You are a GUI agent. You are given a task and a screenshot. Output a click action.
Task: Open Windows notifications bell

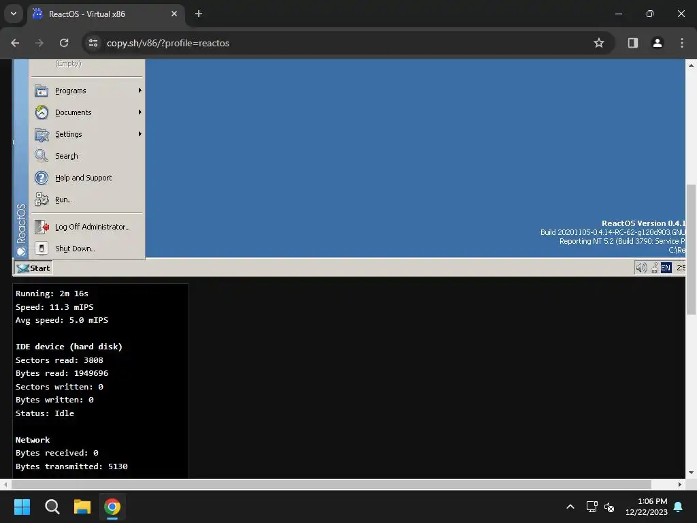click(679, 507)
